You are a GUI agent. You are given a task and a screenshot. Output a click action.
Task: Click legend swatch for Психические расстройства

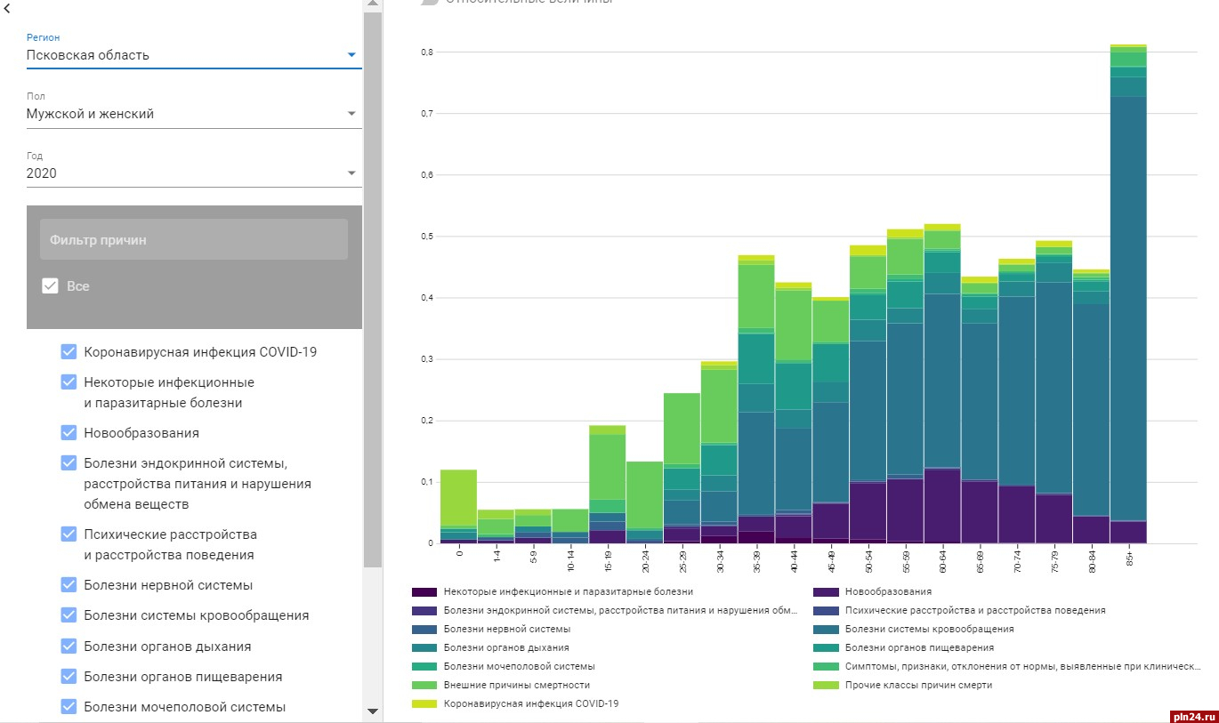826,611
